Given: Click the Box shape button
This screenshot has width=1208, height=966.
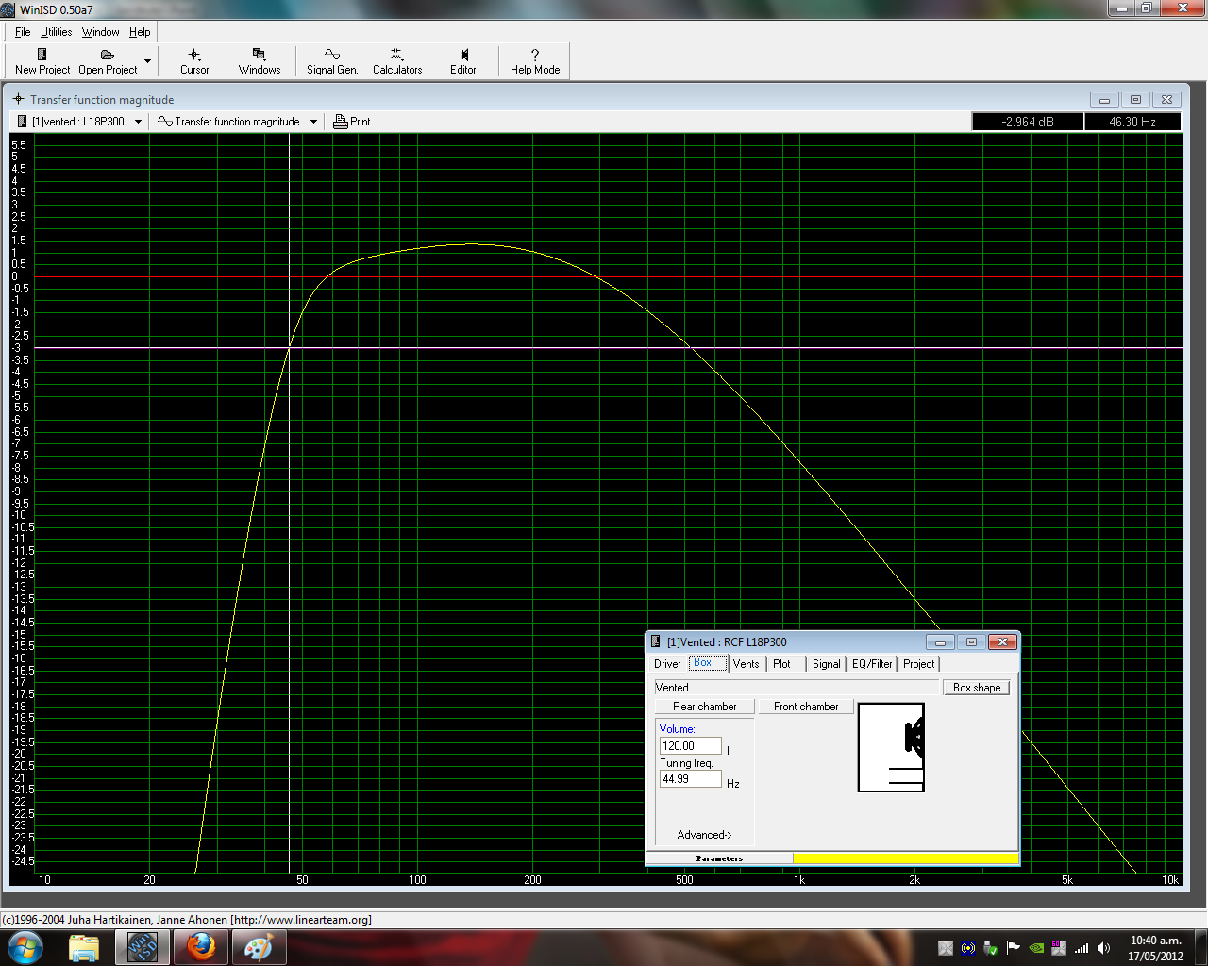Looking at the screenshot, I should point(976,688).
